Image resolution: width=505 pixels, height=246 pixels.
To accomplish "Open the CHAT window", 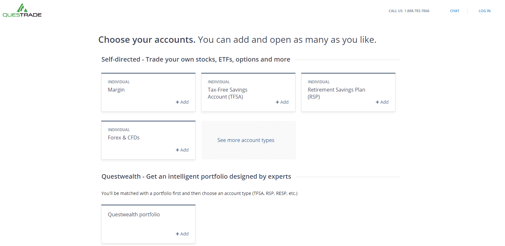I will tap(455, 11).
